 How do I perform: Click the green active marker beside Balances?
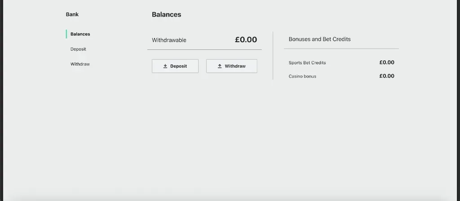pos(66,34)
